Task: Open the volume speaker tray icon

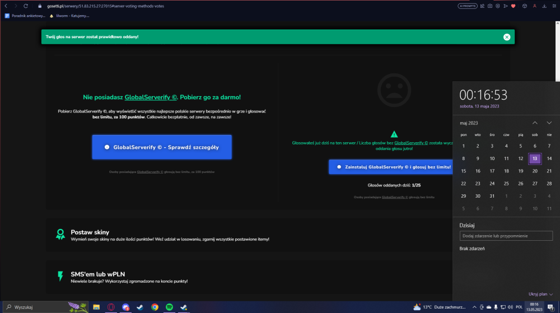Action: click(510, 307)
